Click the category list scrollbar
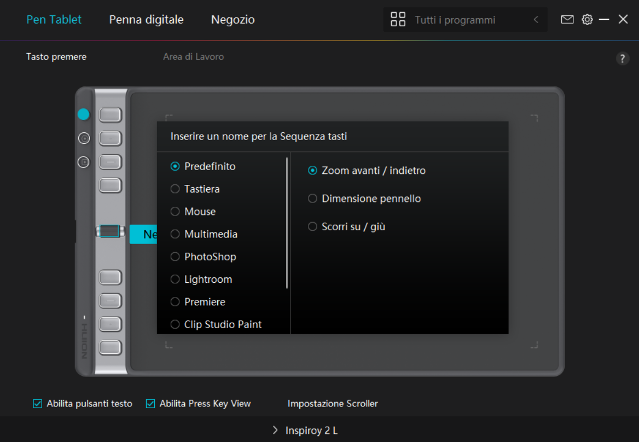639x442 pixels. point(287,223)
